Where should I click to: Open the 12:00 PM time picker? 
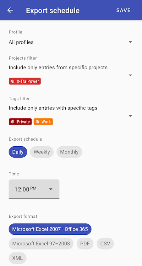(x=34, y=189)
